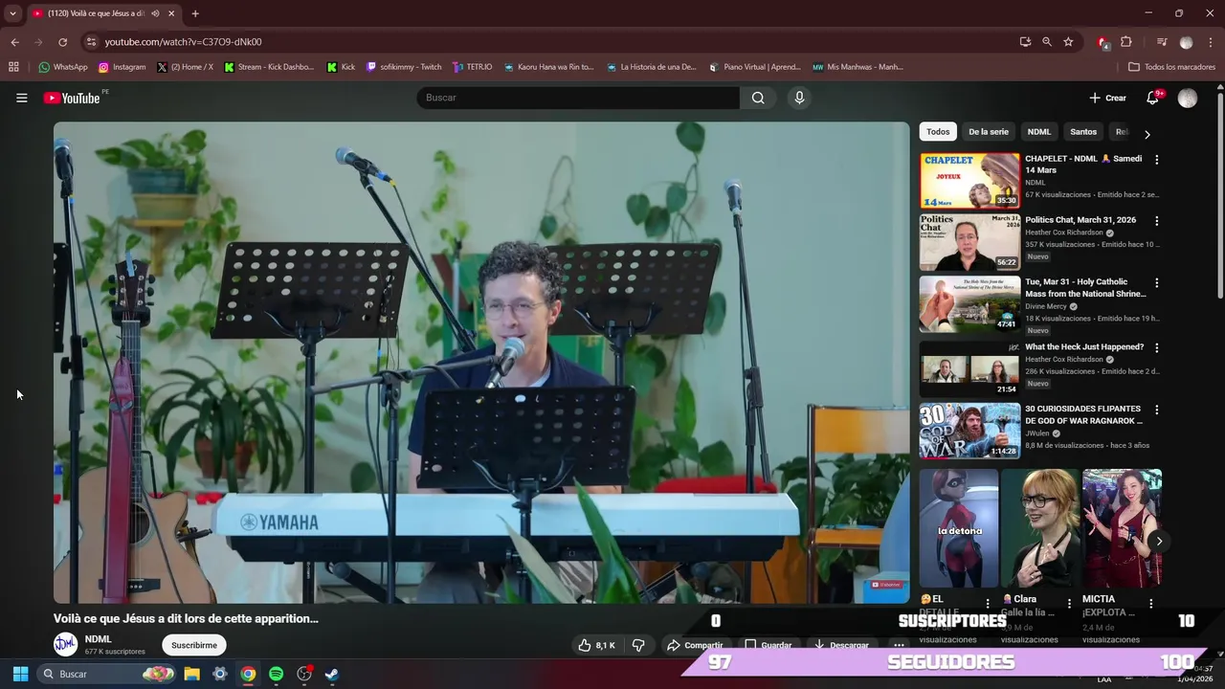Click the Crear button

click(x=1107, y=98)
